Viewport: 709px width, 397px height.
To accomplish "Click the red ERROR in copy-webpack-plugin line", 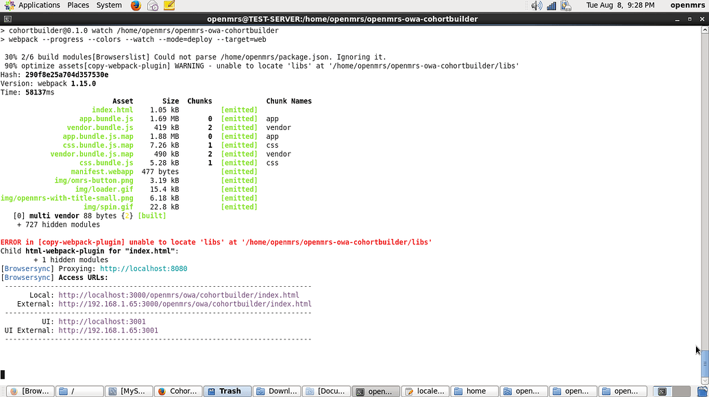I will [x=216, y=242].
